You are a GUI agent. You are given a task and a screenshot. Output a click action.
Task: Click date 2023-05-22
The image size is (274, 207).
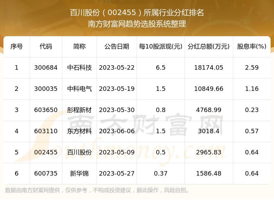coord(117,68)
